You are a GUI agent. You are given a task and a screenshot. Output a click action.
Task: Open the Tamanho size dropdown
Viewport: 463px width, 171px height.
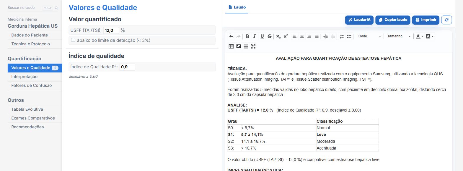coord(399,36)
